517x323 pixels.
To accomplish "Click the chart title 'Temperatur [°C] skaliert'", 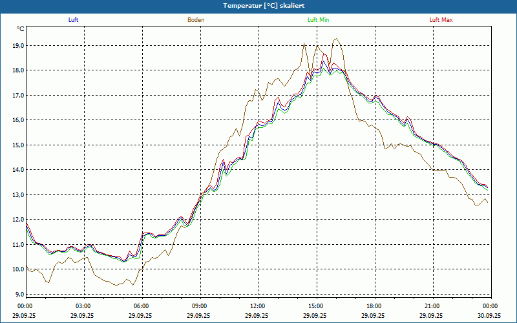I will (x=258, y=5).
